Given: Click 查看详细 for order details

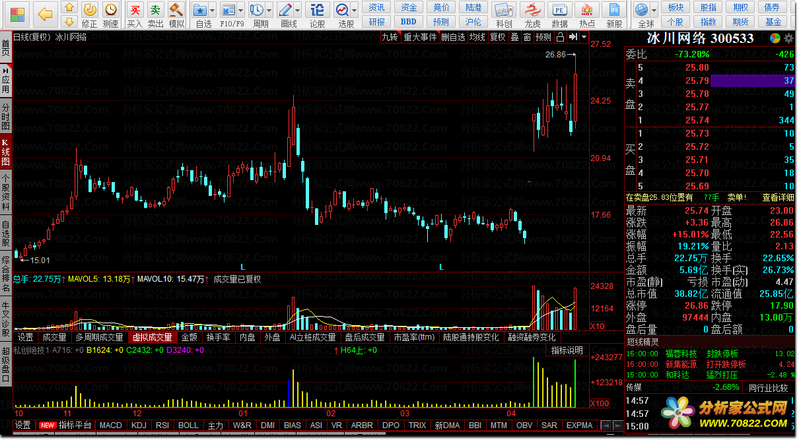Looking at the screenshot, I should click(x=779, y=197).
